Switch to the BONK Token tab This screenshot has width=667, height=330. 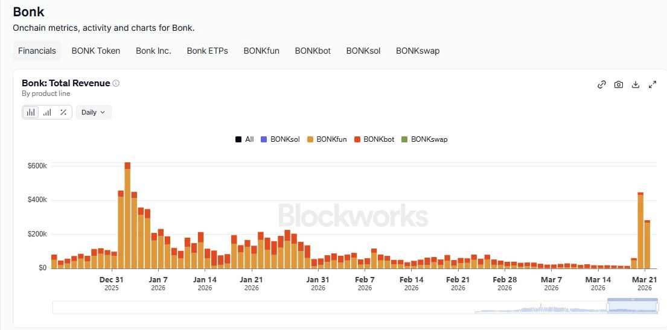coord(96,51)
